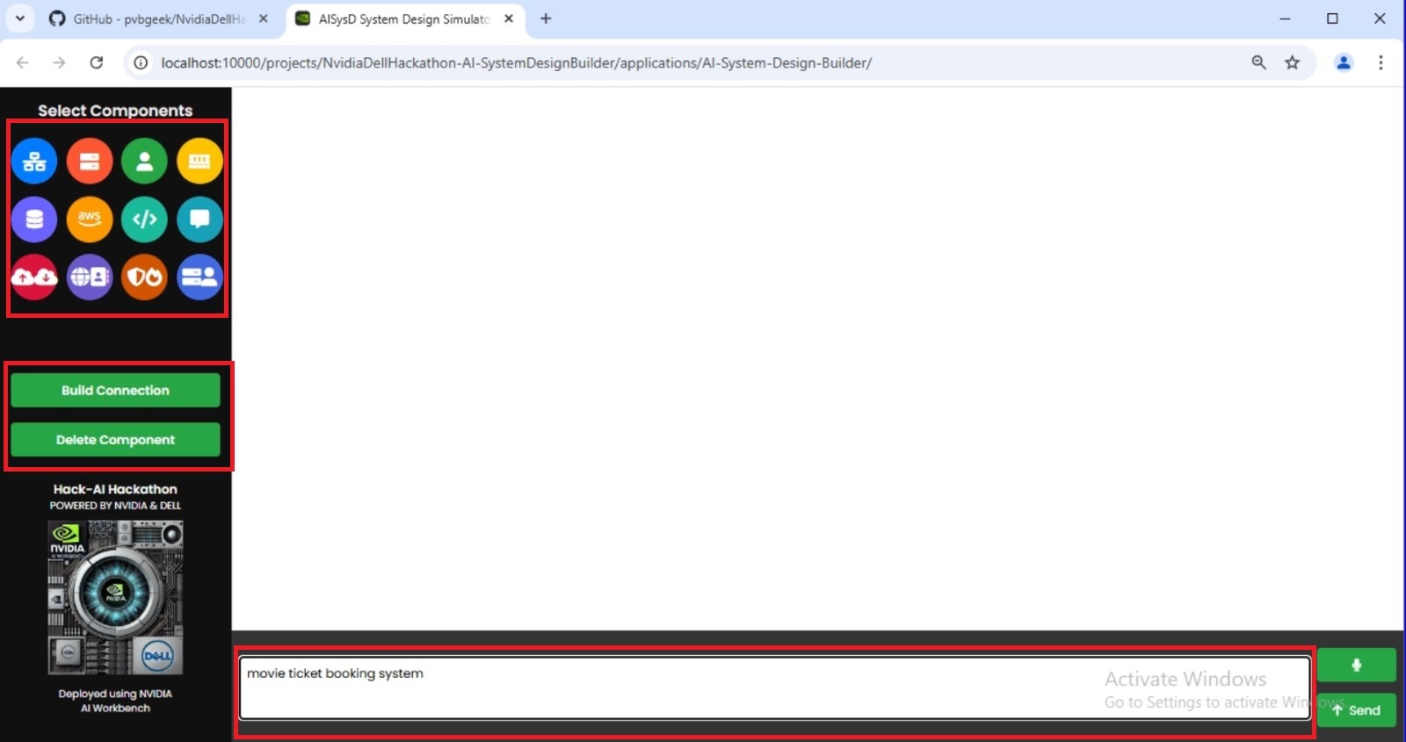Screen dimensions: 1406x742
Task: Click the Select Components heading
Action: [115, 111]
